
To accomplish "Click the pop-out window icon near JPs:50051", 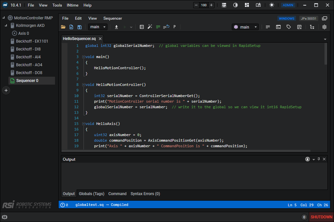I will (325, 18).
